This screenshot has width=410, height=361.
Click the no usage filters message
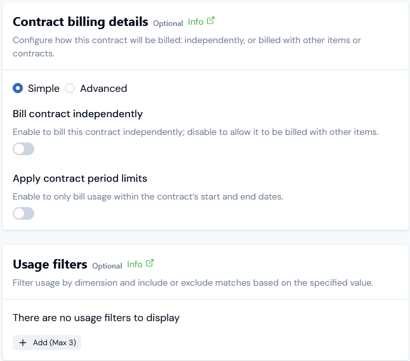(96, 318)
